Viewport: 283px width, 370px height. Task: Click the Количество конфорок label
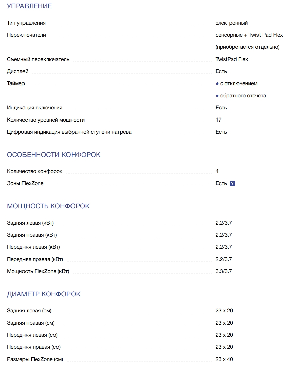point(35,171)
